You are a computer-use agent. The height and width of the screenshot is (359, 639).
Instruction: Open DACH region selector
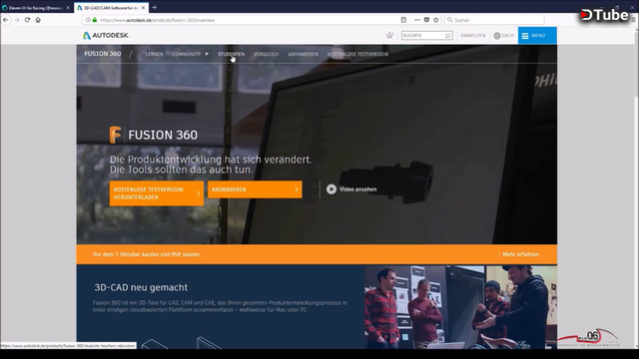(503, 36)
